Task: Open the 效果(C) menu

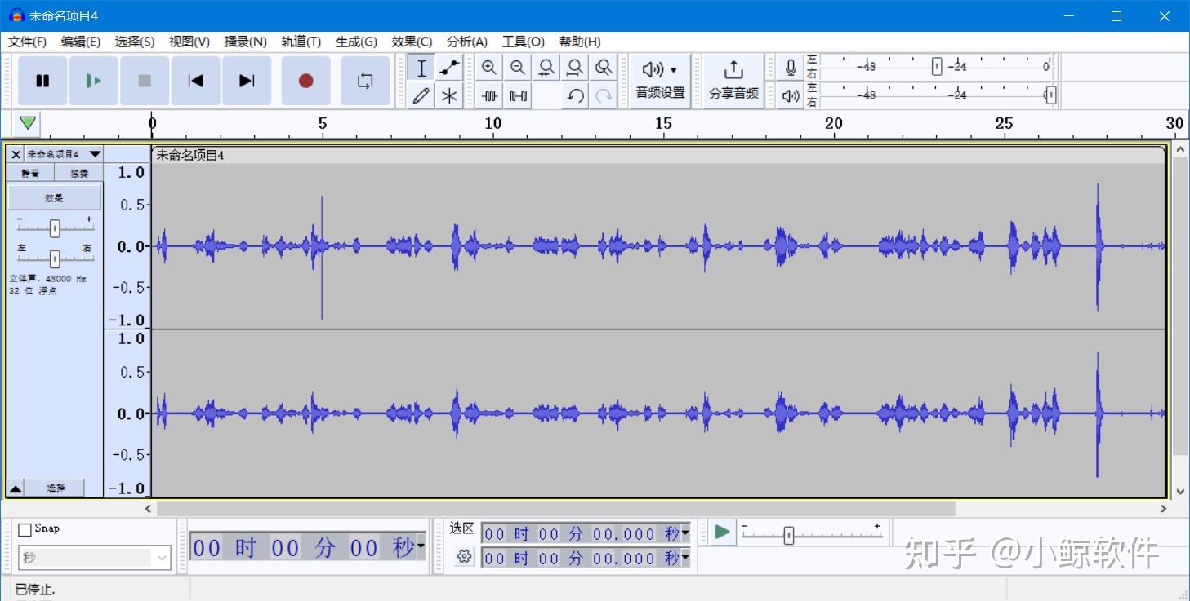Action: tap(411, 42)
